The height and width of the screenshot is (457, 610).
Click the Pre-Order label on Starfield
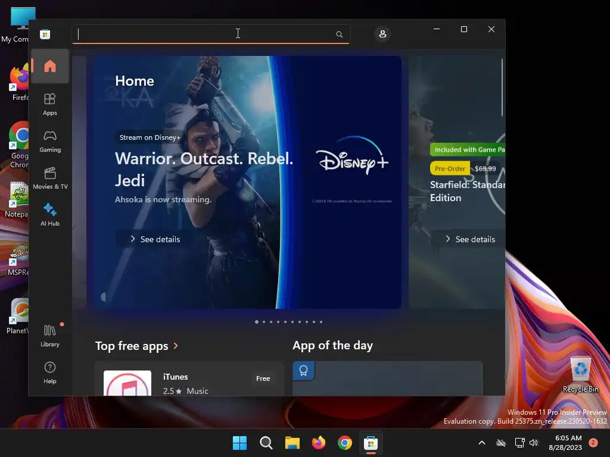450,168
